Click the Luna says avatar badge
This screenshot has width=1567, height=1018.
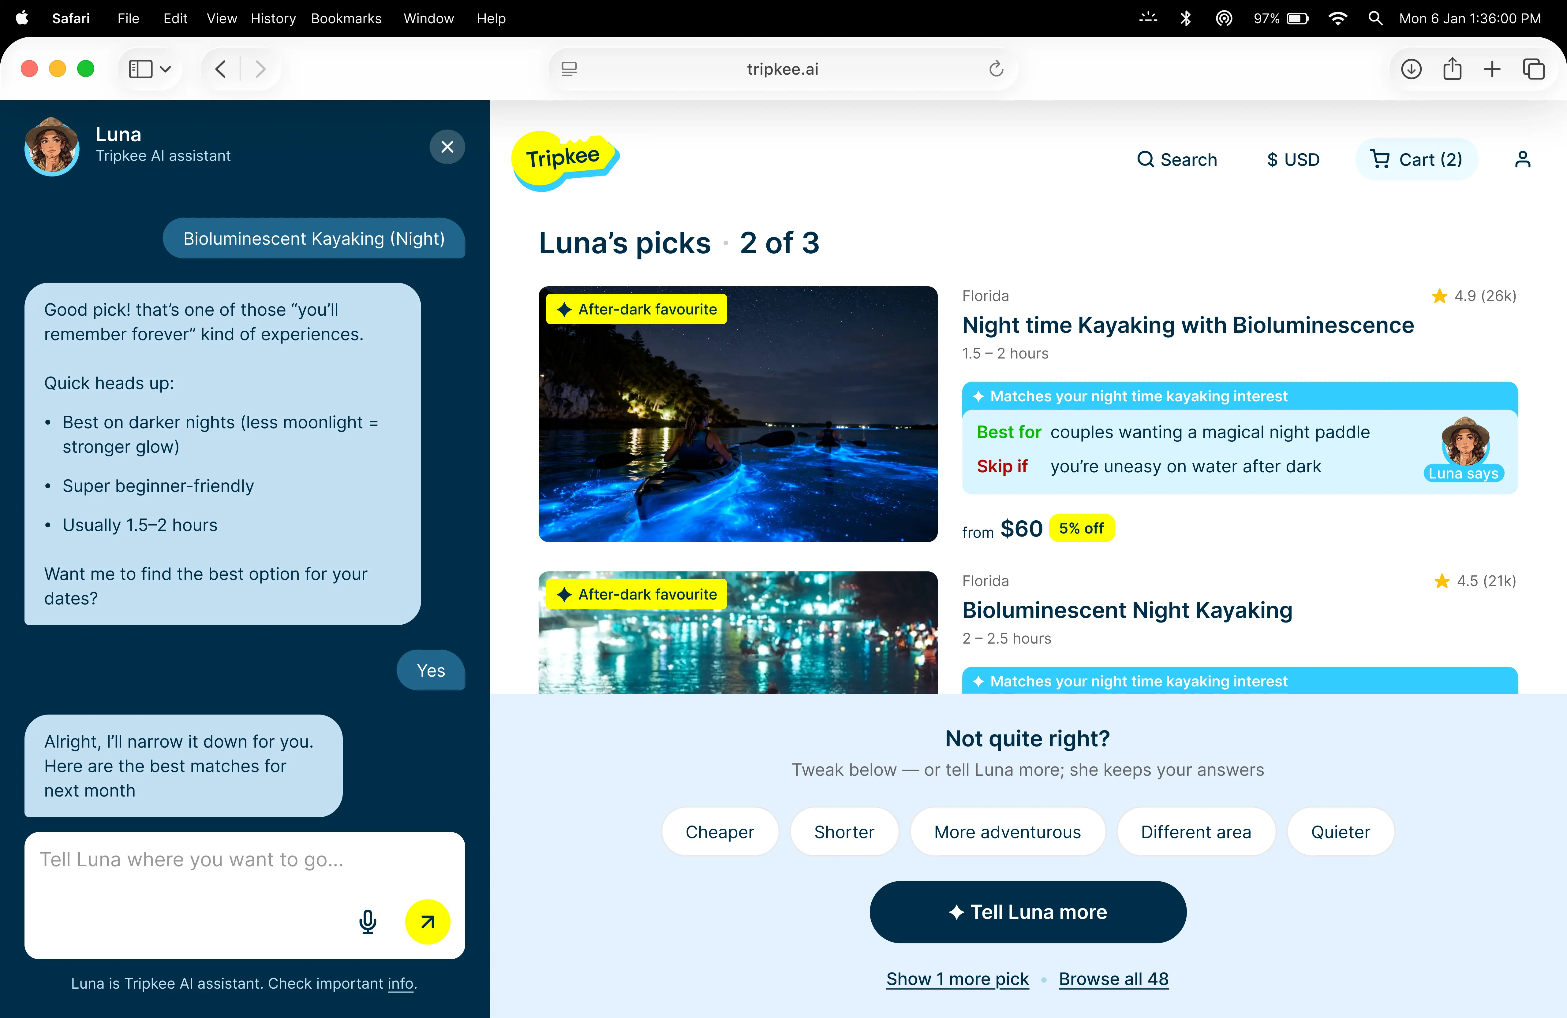[x=1464, y=449]
